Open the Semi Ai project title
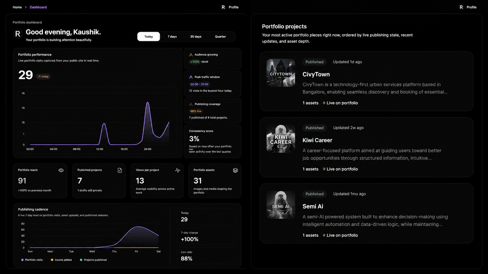 [x=313, y=206]
